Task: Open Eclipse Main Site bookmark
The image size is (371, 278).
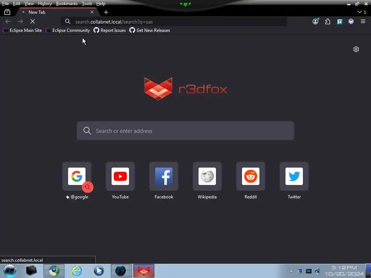Action: pos(22,30)
